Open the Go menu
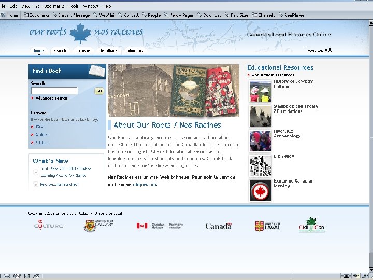 pos(37,6)
